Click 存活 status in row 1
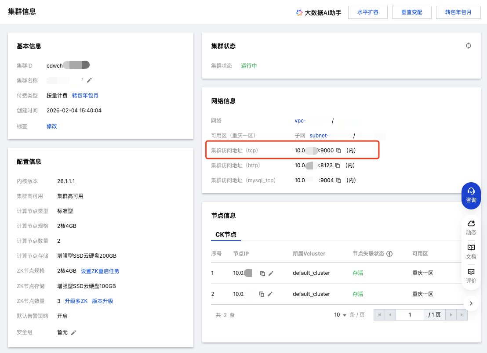Viewport: 487px width, 353px height. point(358,273)
